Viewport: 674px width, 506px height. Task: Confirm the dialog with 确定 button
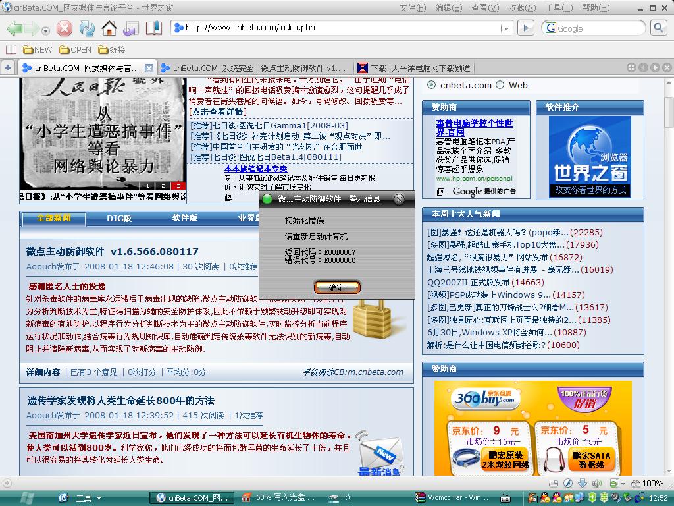pos(337,287)
